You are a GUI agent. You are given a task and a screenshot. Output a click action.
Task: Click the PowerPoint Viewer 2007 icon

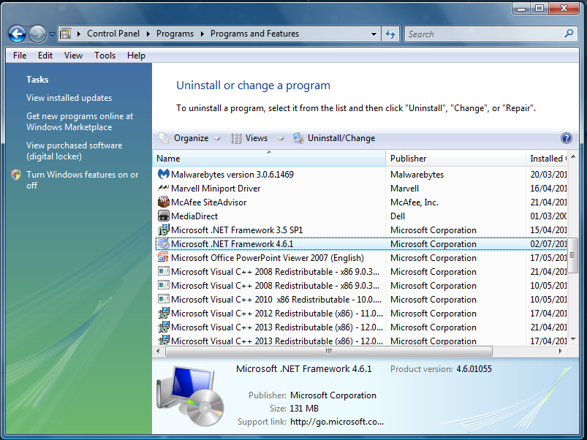click(164, 257)
